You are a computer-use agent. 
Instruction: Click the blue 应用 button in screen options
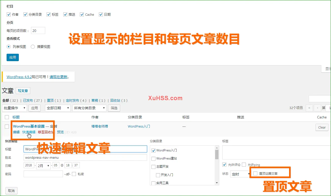[13, 57]
